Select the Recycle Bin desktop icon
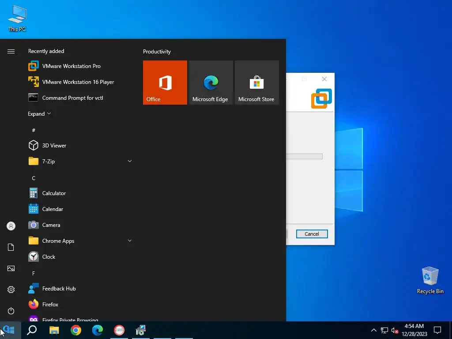 coord(430,280)
